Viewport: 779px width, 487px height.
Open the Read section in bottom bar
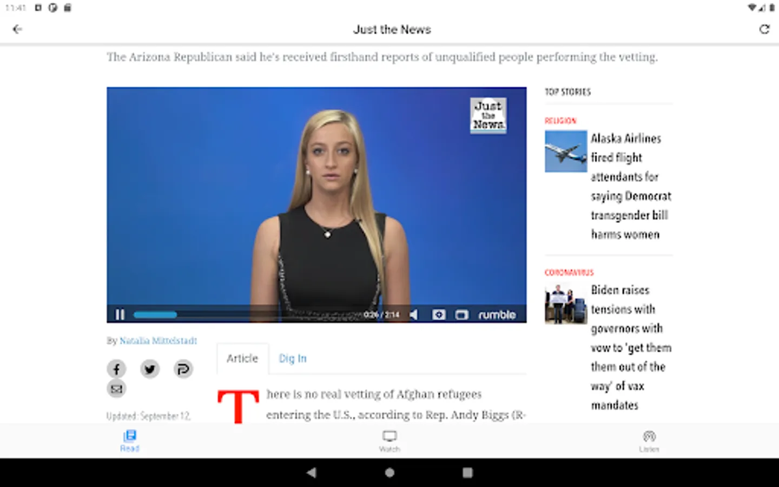(x=130, y=440)
